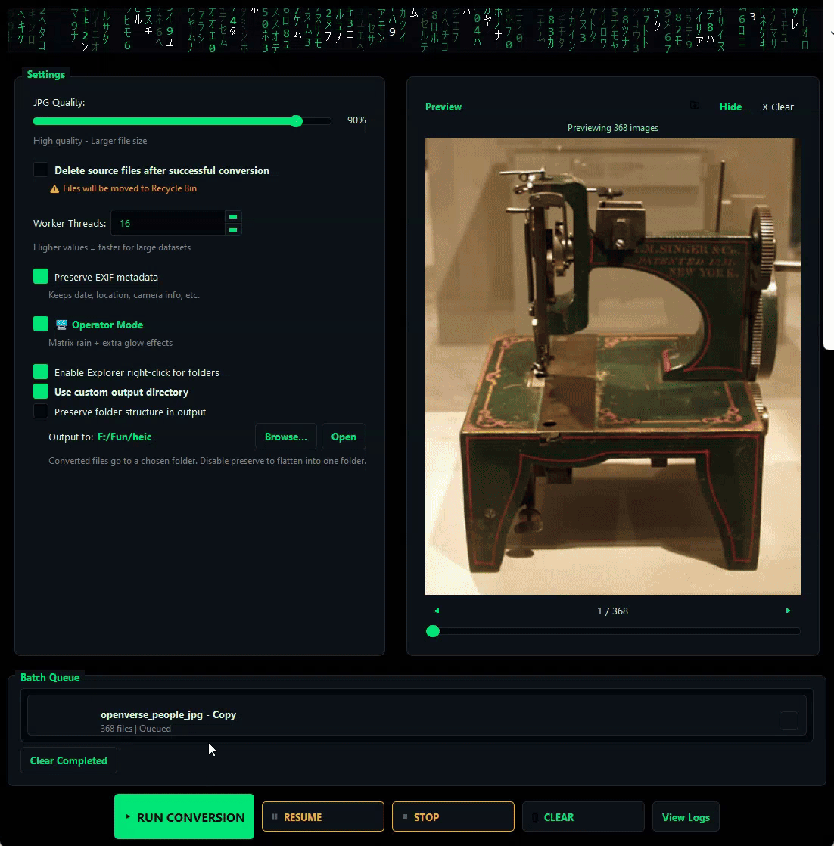This screenshot has height=846, width=834.
Task: Enable Preserve folder structure in output
Action: coord(40,412)
